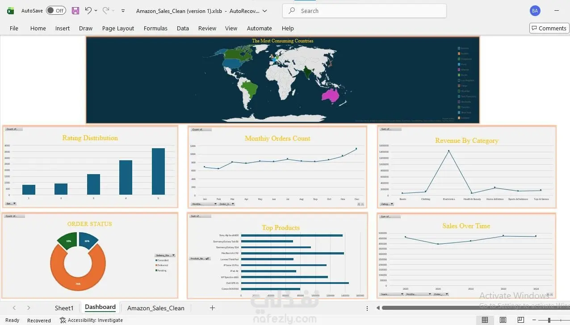Add a new sheet with plus icon
The height and width of the screenshot is (325, 570).
pos(212,308)
